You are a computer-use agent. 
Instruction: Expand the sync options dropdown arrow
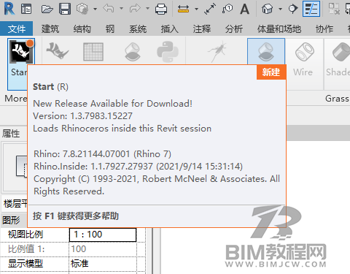coord(95,9)
